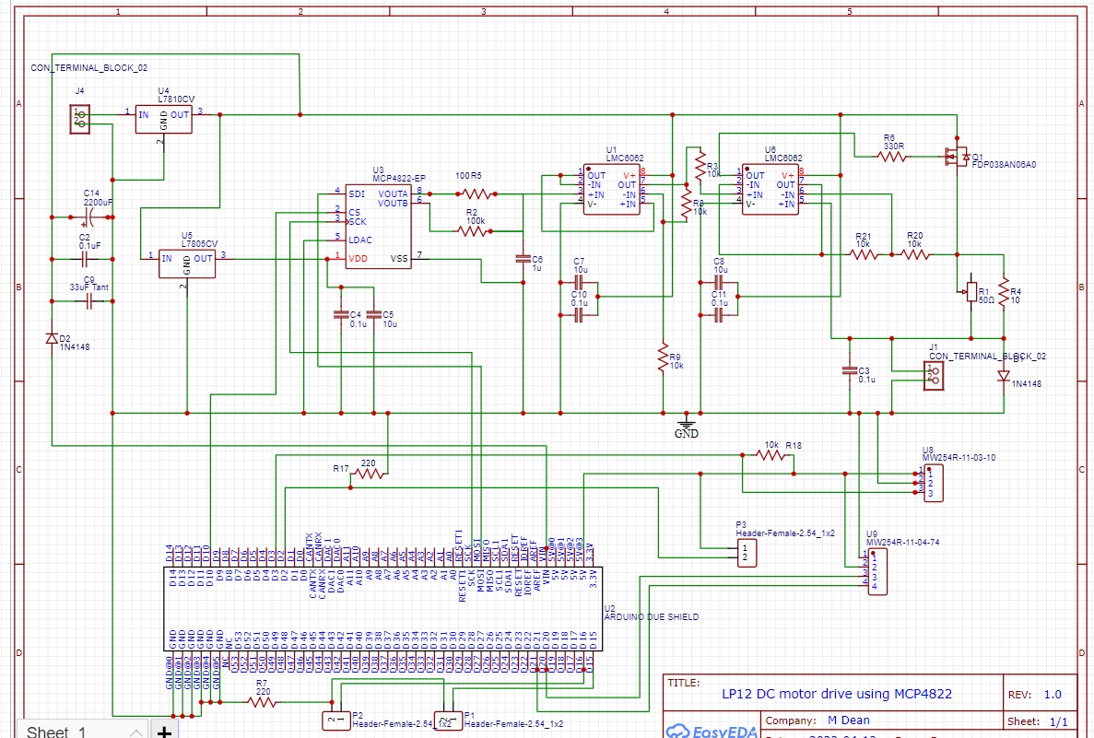
Task: Select the R2 100k resistor symbol
Action: point(472,231)
